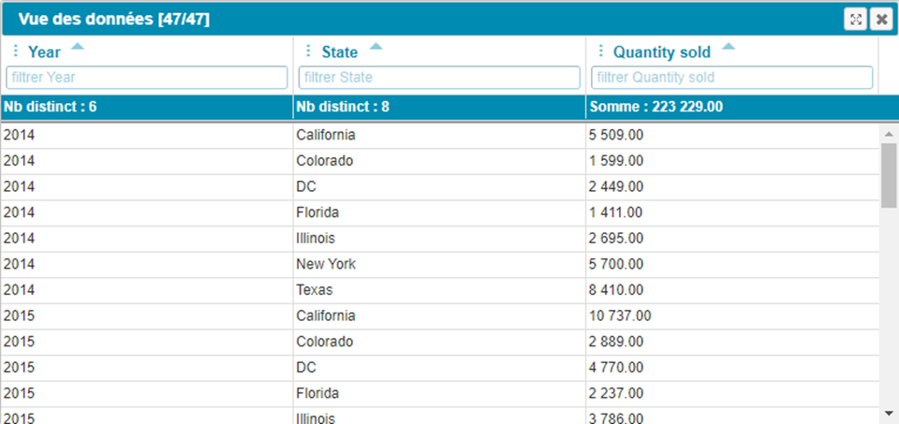899x424 pixels.
Task: Click the scrollbar down arrow
Action: [888, 413]
